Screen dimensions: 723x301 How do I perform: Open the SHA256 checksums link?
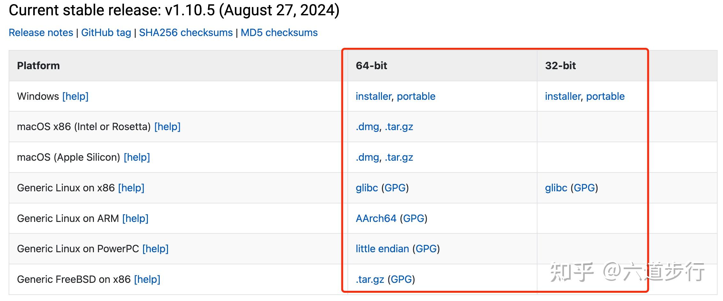pyautogui.click(x=186, y=33)
